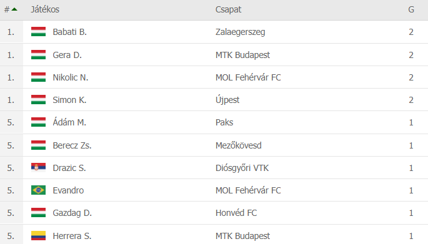Viewport: 428px width, 244px height.
Task: Open player Simon K. profile
Action: (69, 100)
